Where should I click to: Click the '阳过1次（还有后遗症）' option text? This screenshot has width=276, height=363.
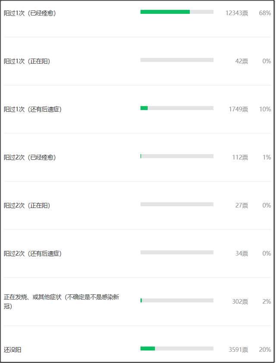pos(33,110)
